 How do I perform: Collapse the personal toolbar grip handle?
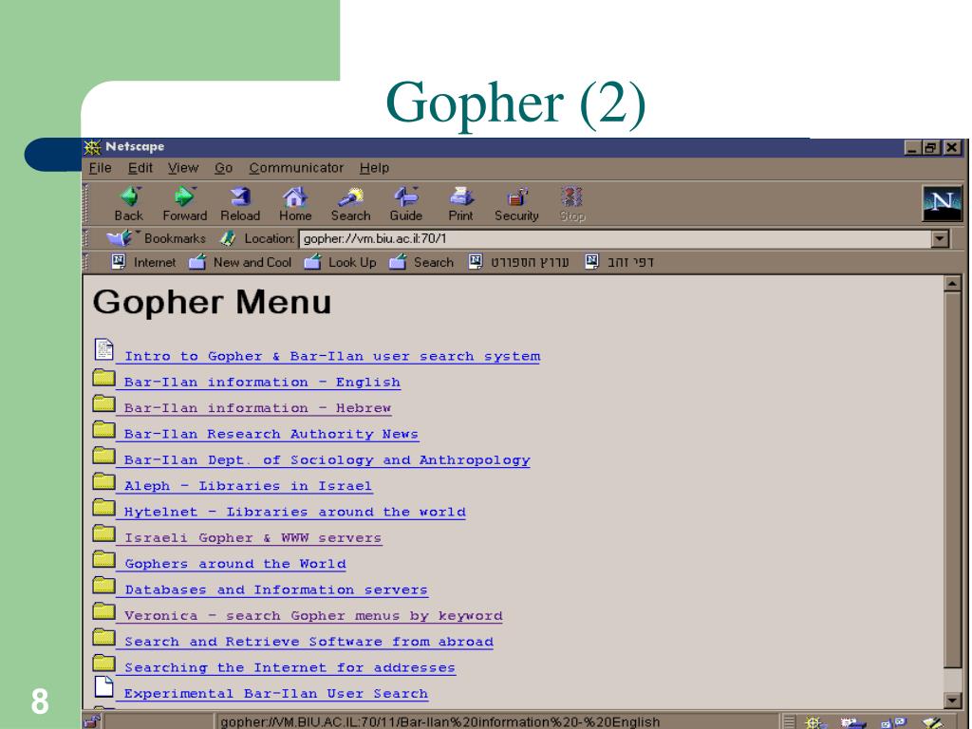(x=86, y=262)
